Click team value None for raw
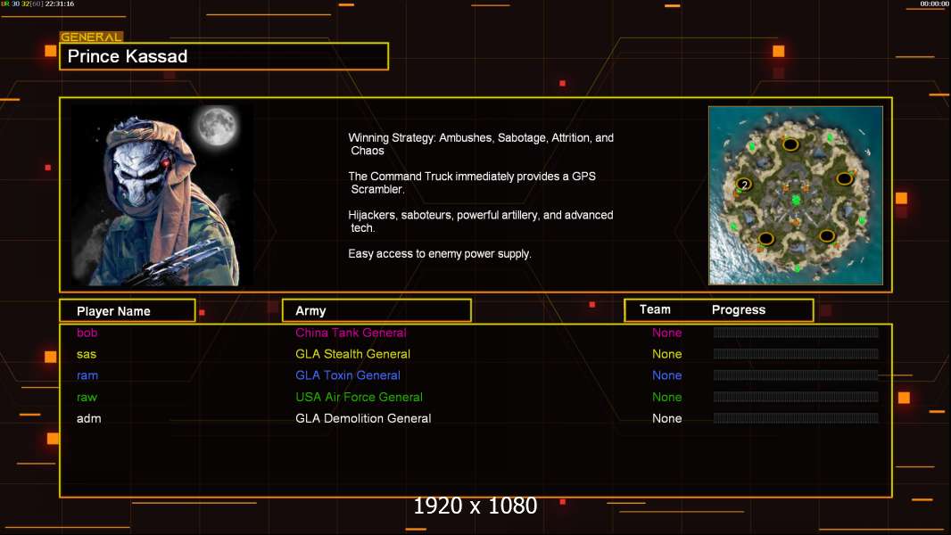The height and width of the screenshot is (535, 951). 666,397
